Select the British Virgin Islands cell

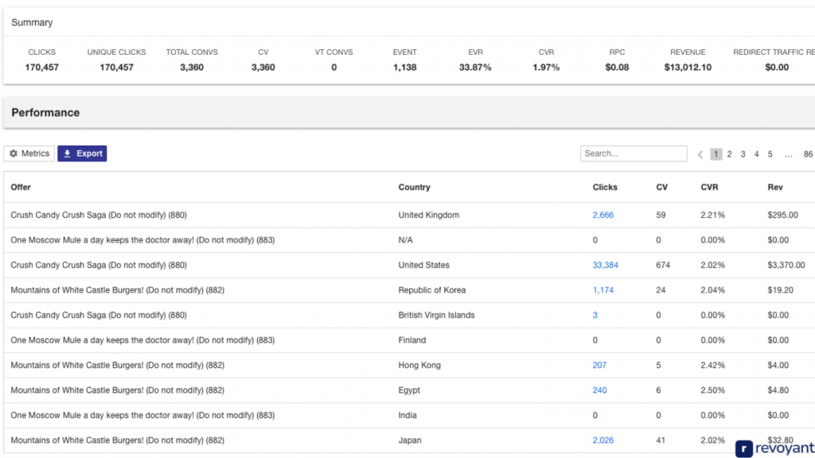pos(436,315)
